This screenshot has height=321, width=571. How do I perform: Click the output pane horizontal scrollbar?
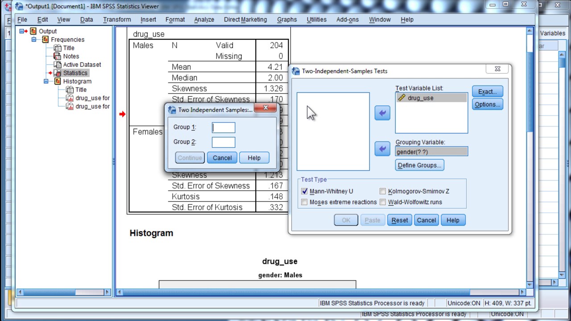pos(321,292)
